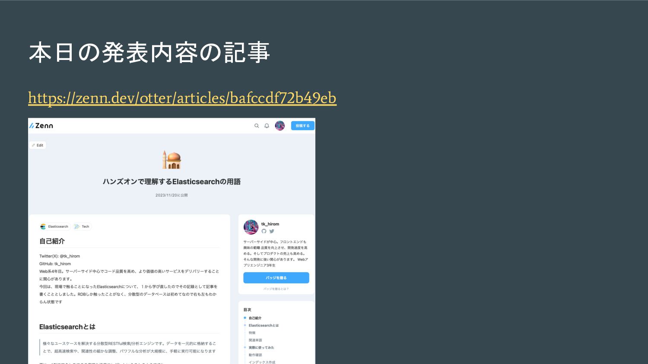Open the zenn.dev article URL link
The width and height of the screenshot is (648, 364).
[x=182, y=98]
